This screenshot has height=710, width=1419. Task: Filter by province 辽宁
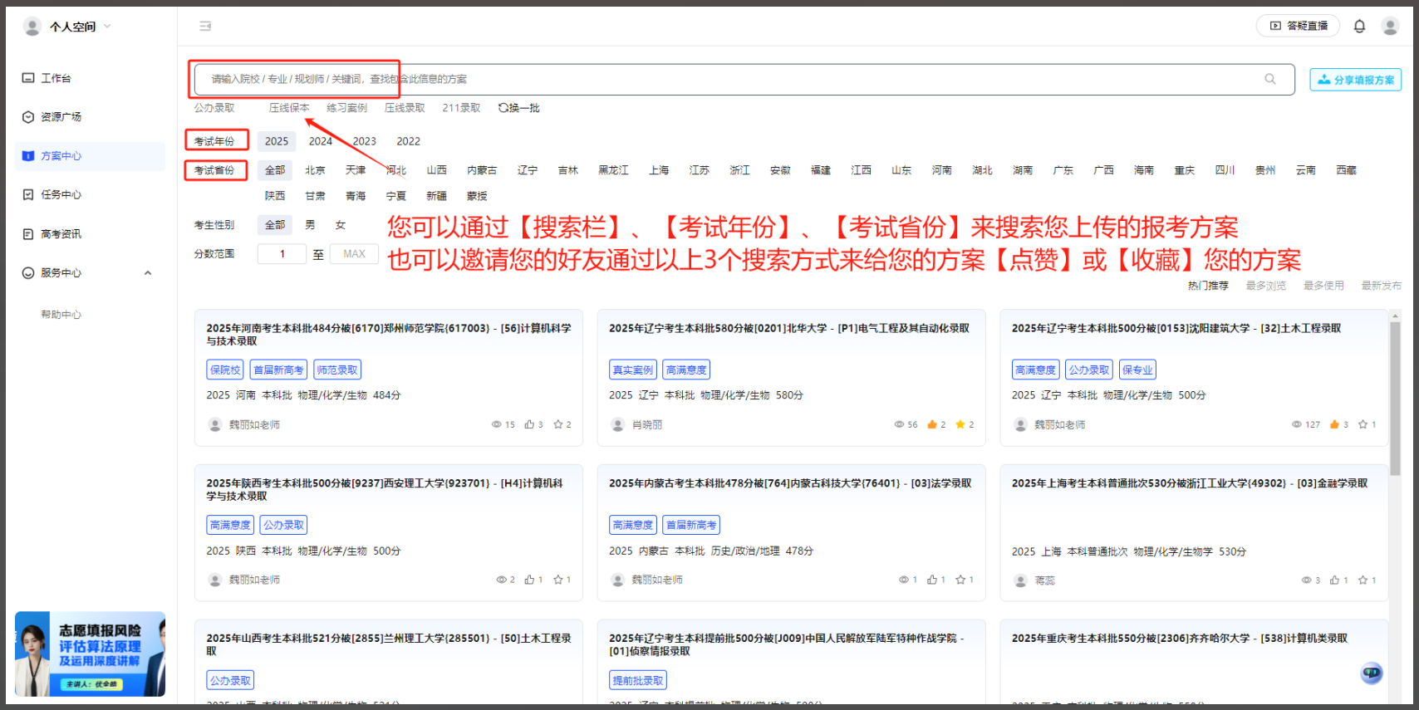click(x=528, y=170)
